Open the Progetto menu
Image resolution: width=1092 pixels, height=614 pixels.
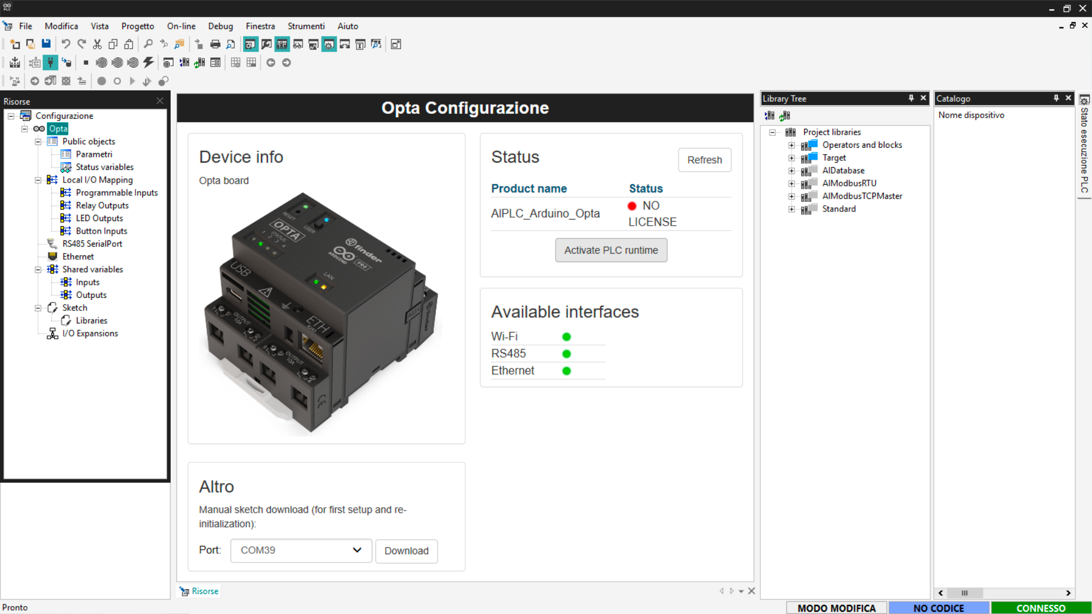pos(137,26)
